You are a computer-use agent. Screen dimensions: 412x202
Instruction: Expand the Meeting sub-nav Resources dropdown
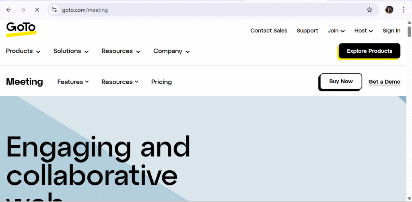(x=120, y=82)
